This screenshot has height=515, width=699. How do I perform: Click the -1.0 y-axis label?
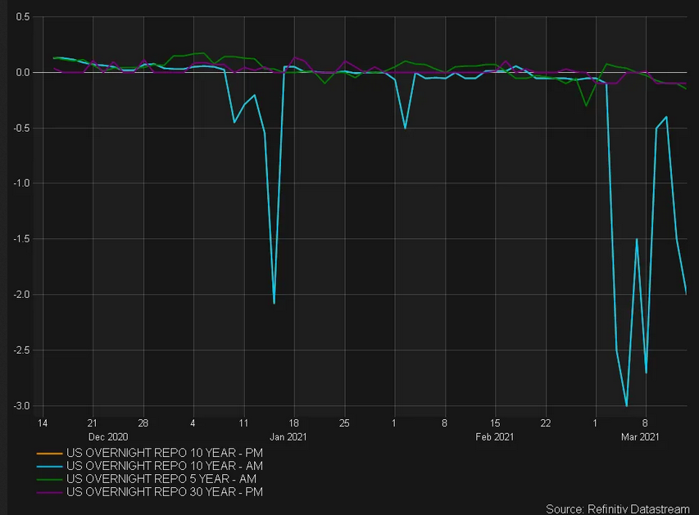tap(21, 183)
